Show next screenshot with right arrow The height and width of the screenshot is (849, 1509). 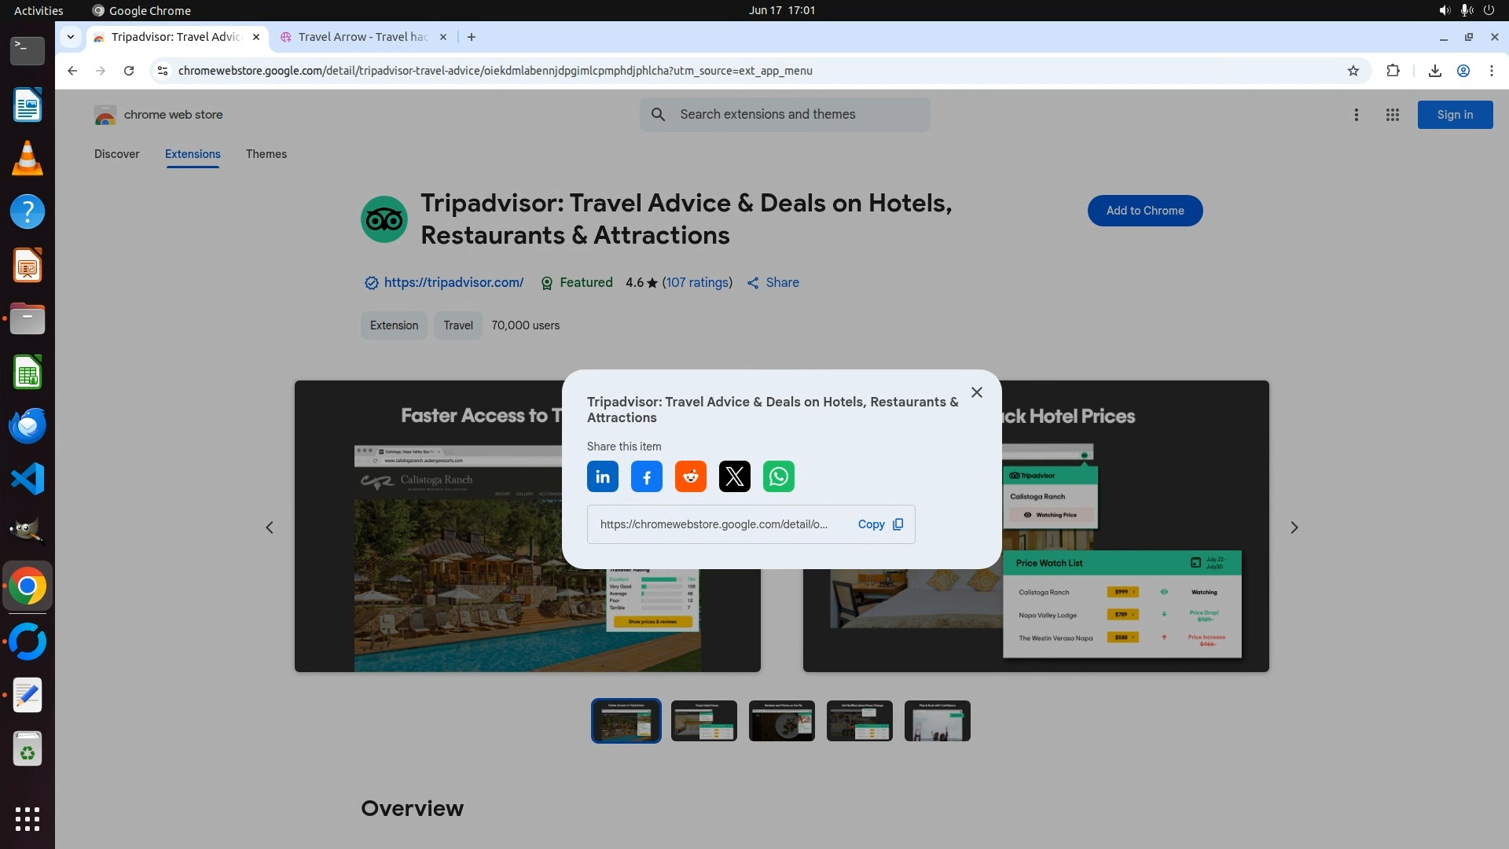tap(1294, 527)
